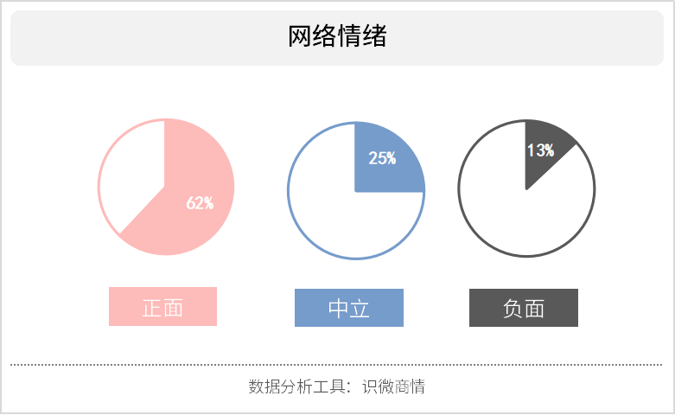Select the 25% label in blue slice
The height and width of the screenshot is (415, 675).
pos(382,158)
